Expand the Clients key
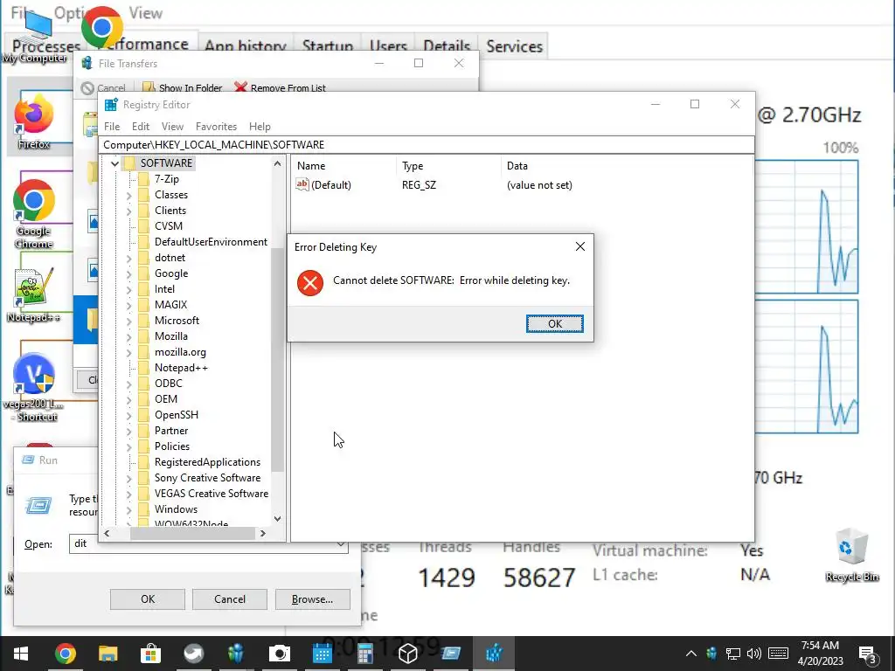 pos(129,211)
